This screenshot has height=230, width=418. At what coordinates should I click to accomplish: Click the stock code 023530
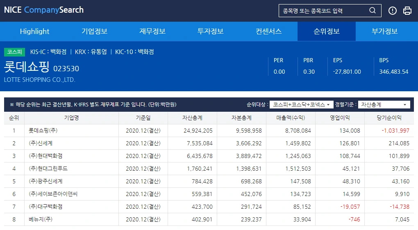[x=66, y=69]
